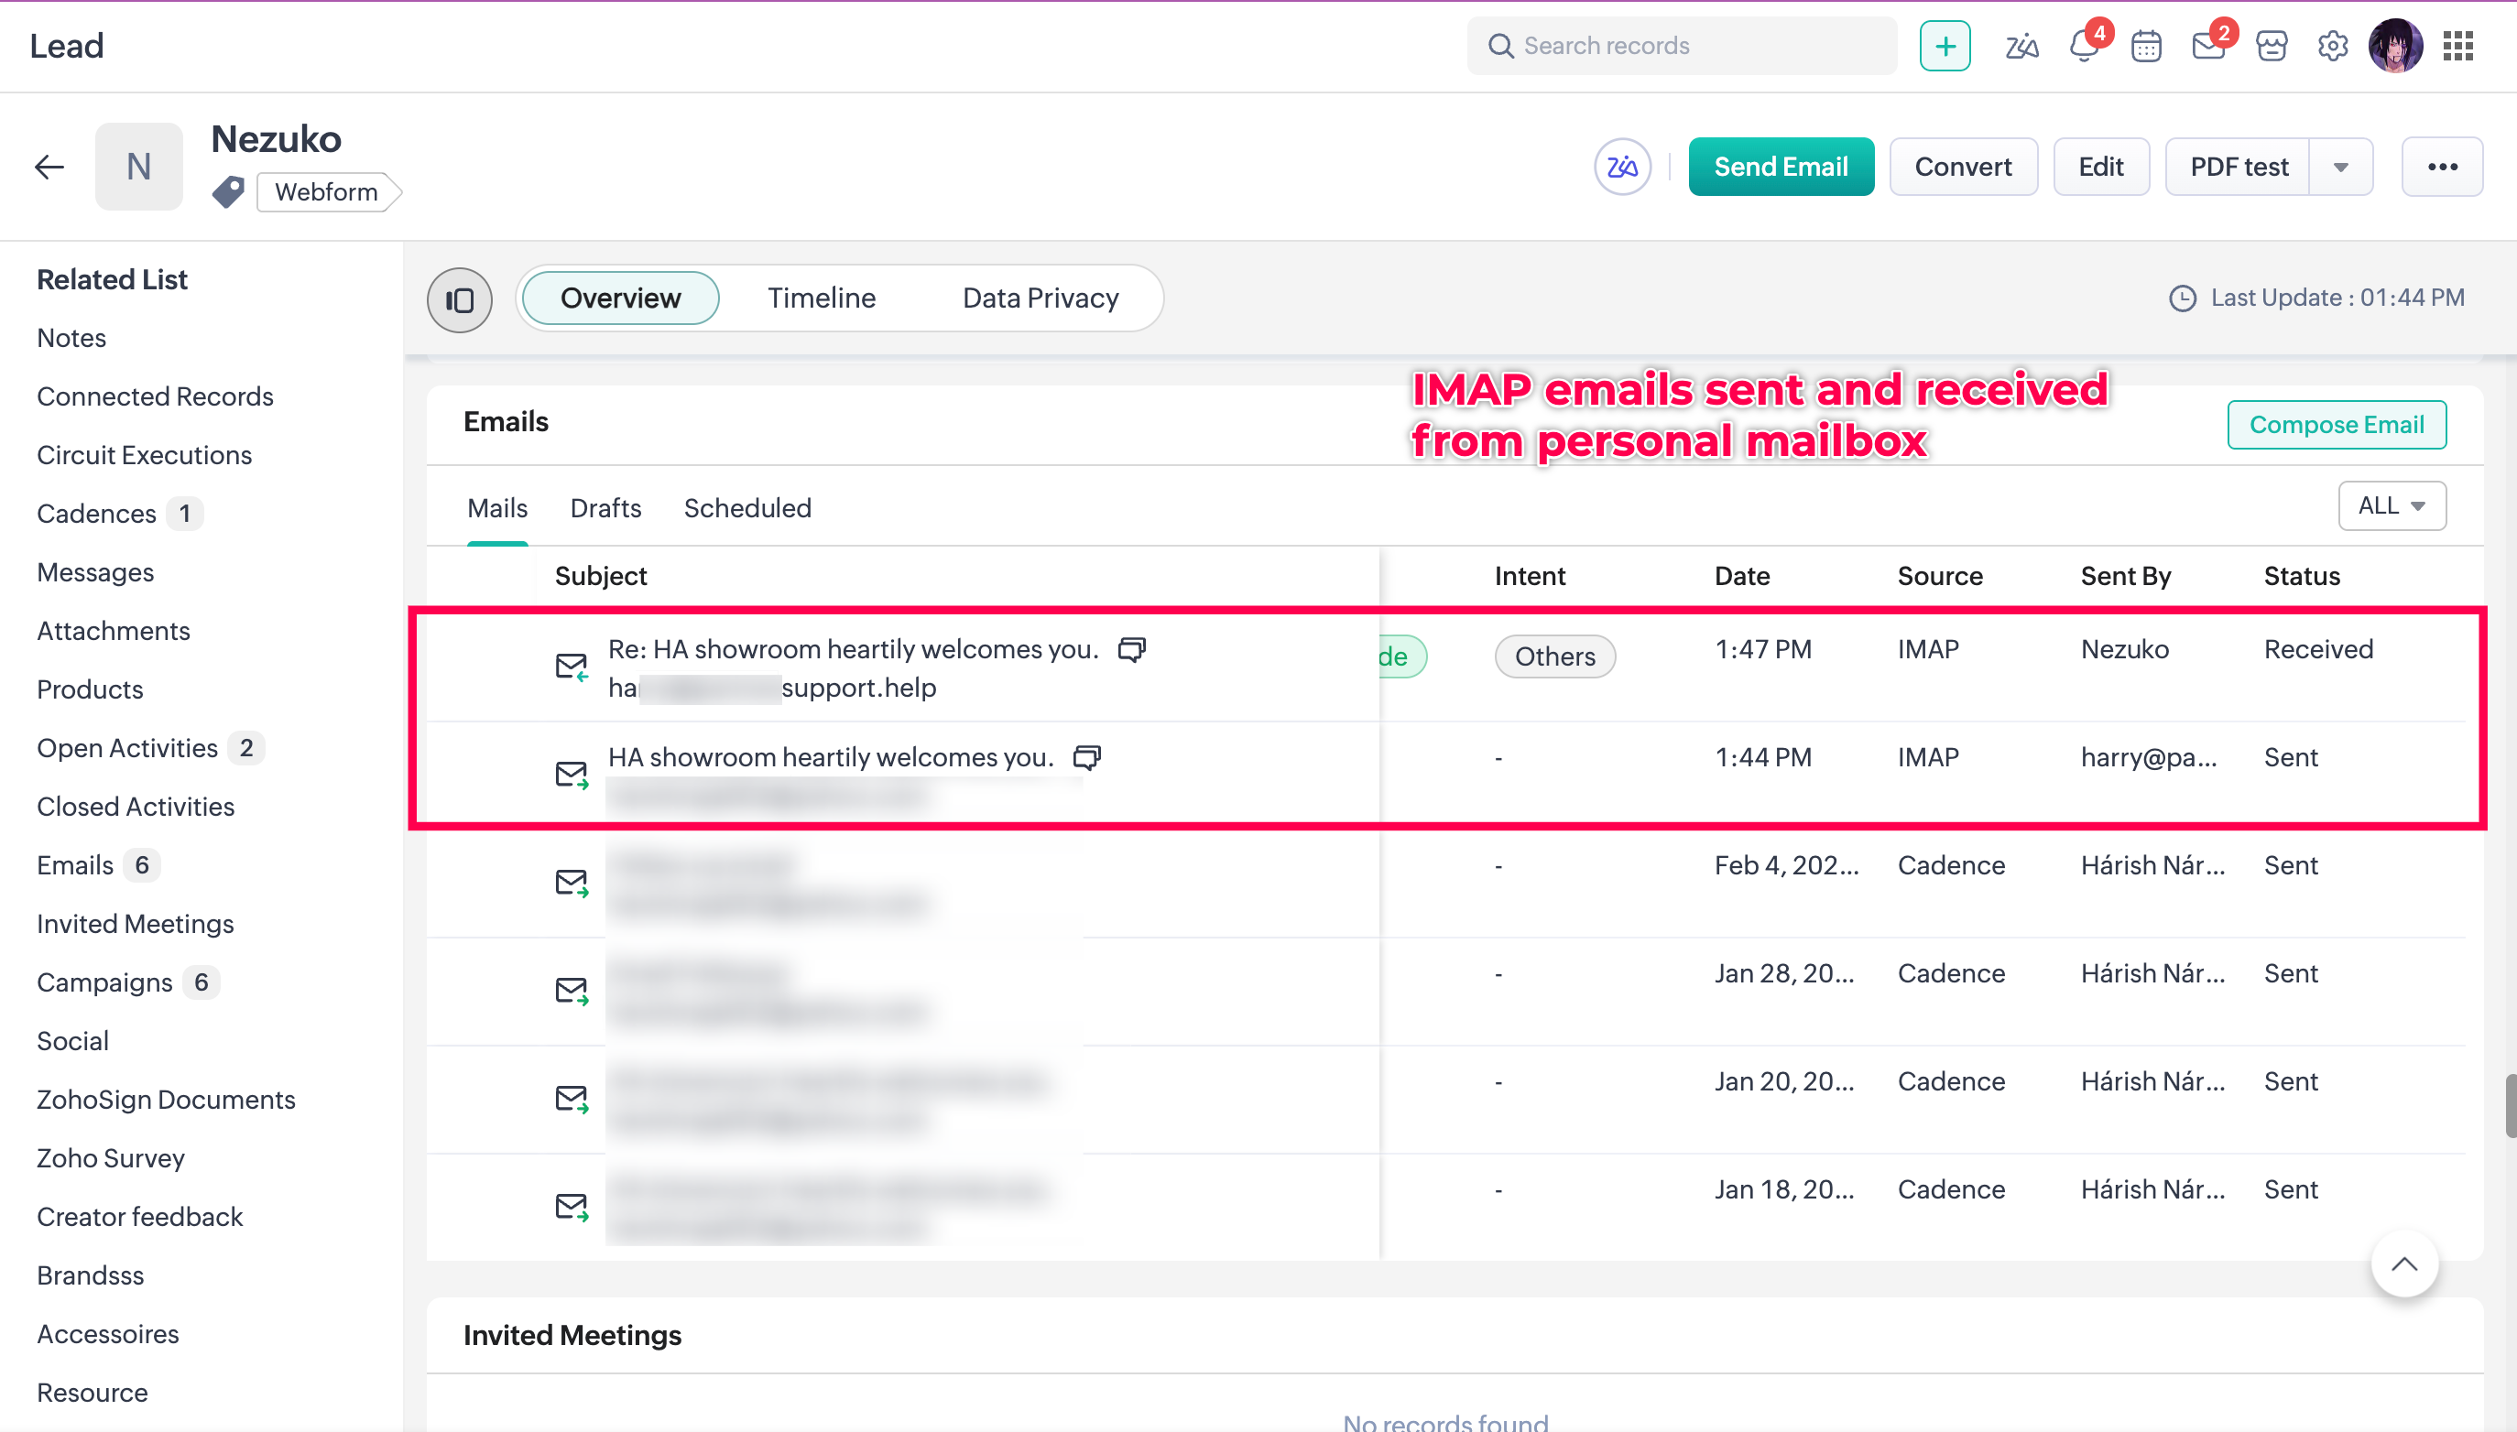The image size is (2517, 1432).
Task: Click the back arrow beside Nezuko
Action: 49,168
